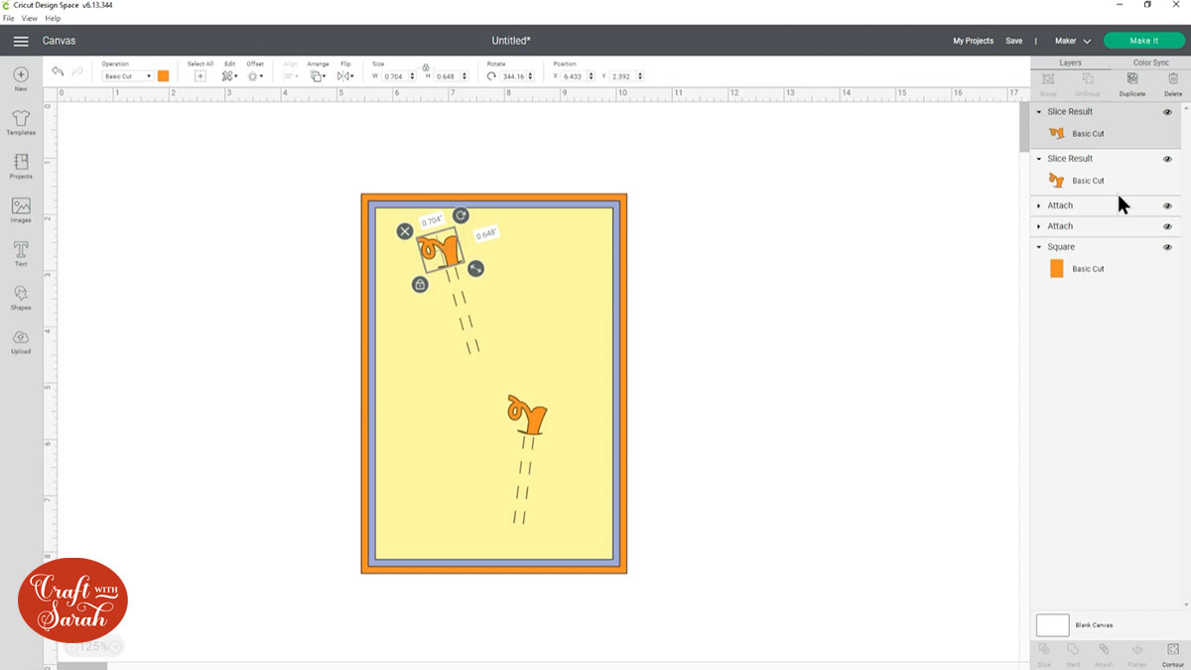Toggle the size aspect ratio lock
The image size is (1191, 670).
tap(426, 67)
